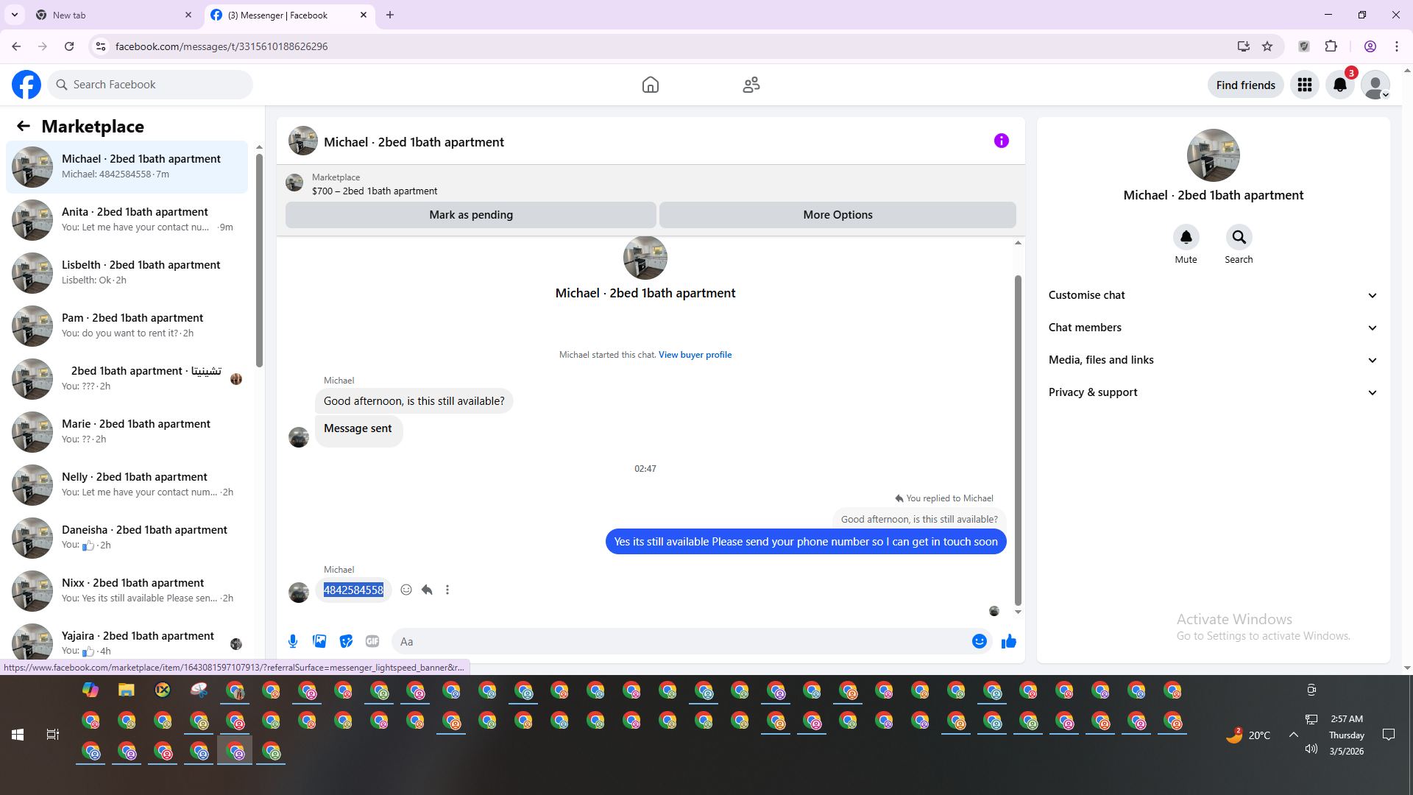Expand Chat members section
This screenshot has height=795, width=1413.
pos(1213,328)
